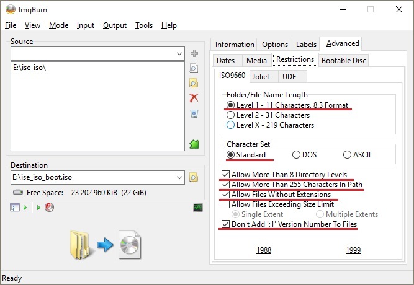Switch to the Options tab

point(275,45)
